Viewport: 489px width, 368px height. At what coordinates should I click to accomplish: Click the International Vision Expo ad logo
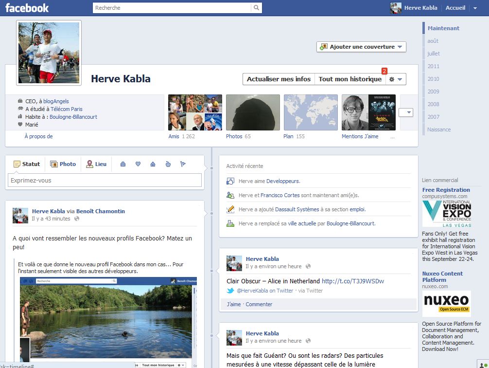[x=447, y=214]
